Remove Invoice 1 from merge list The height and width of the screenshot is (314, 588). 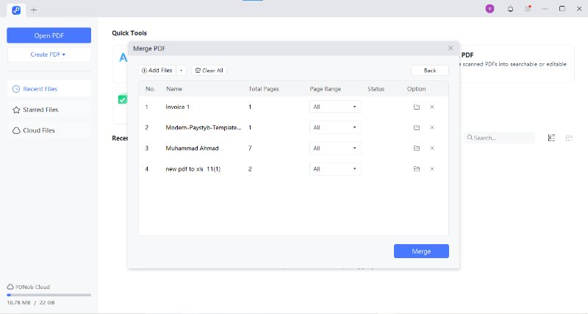432,107
